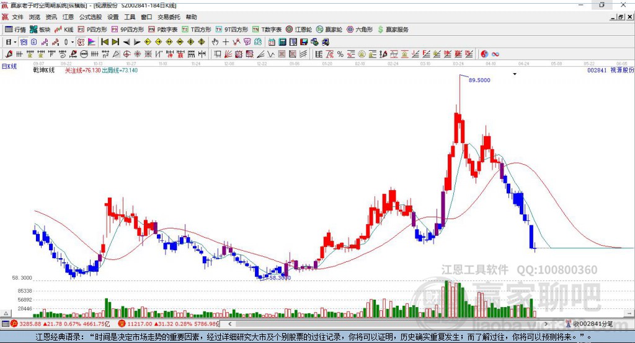The image size is (635, 343).
Task: Select the hand pan tool
Action: click(x=215, y=42)
